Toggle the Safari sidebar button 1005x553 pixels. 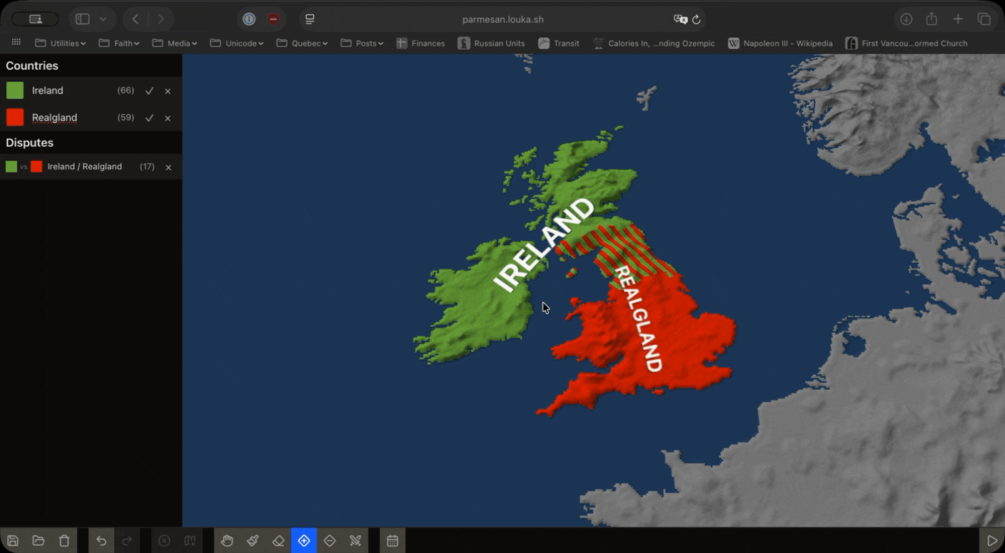point(83,19)
